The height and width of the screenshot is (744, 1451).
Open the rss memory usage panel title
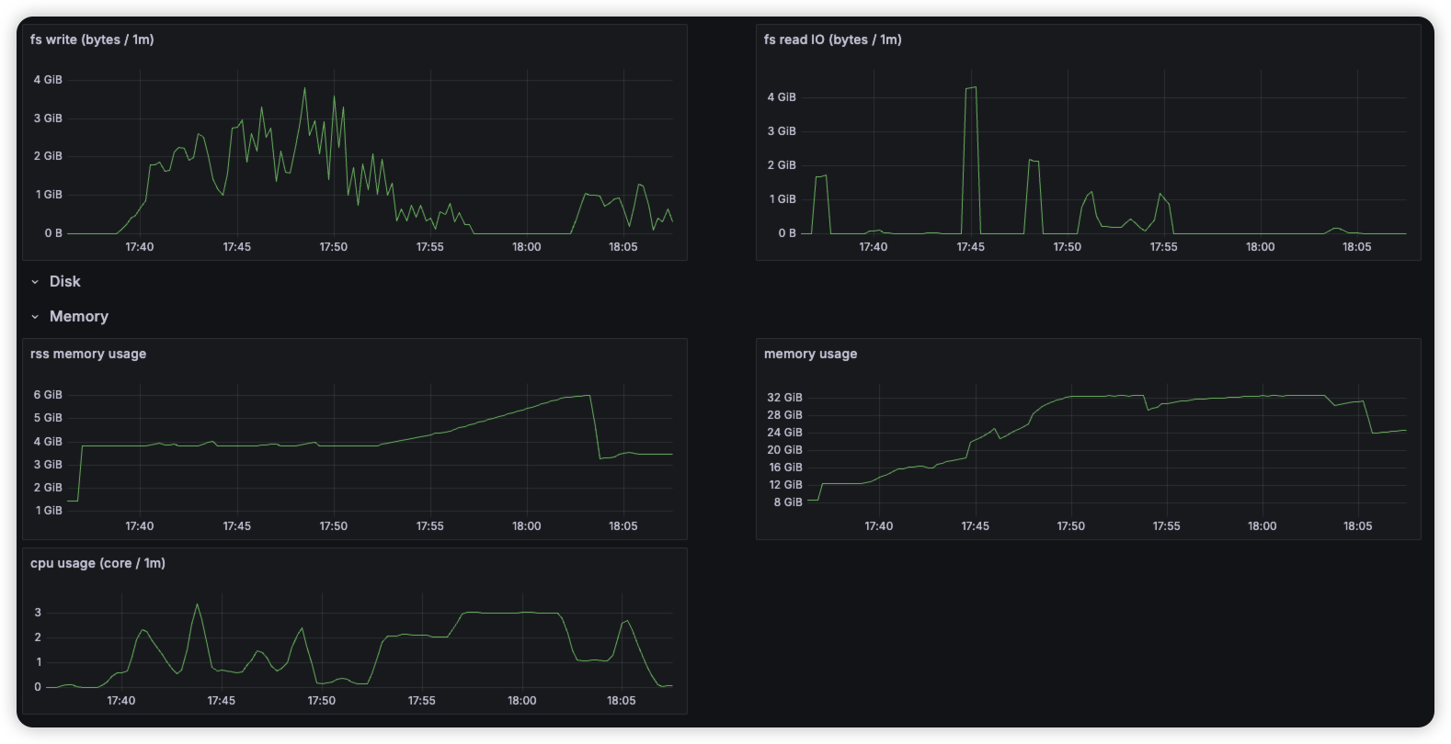pyautogui.click(x=88, y=354)
